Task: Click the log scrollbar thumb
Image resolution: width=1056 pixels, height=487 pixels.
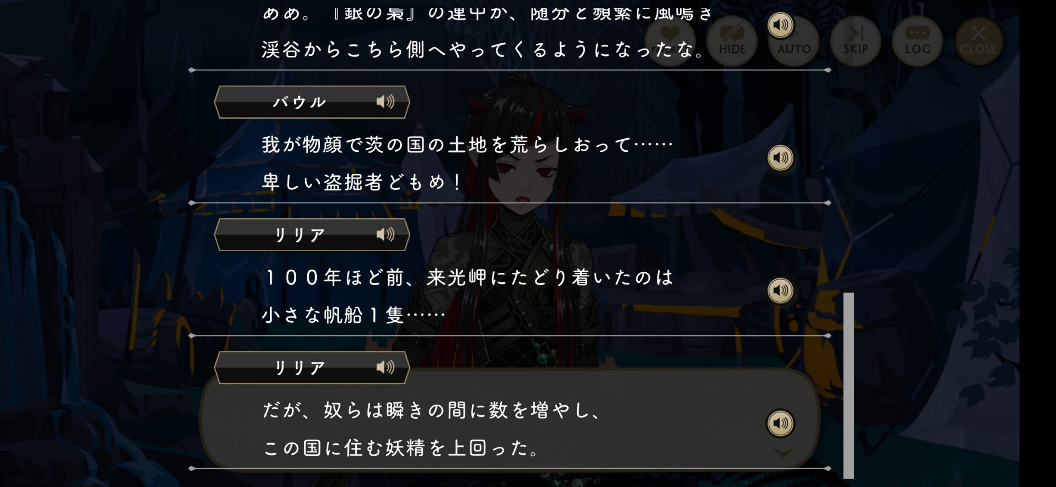Action: (x=848, y=386)
